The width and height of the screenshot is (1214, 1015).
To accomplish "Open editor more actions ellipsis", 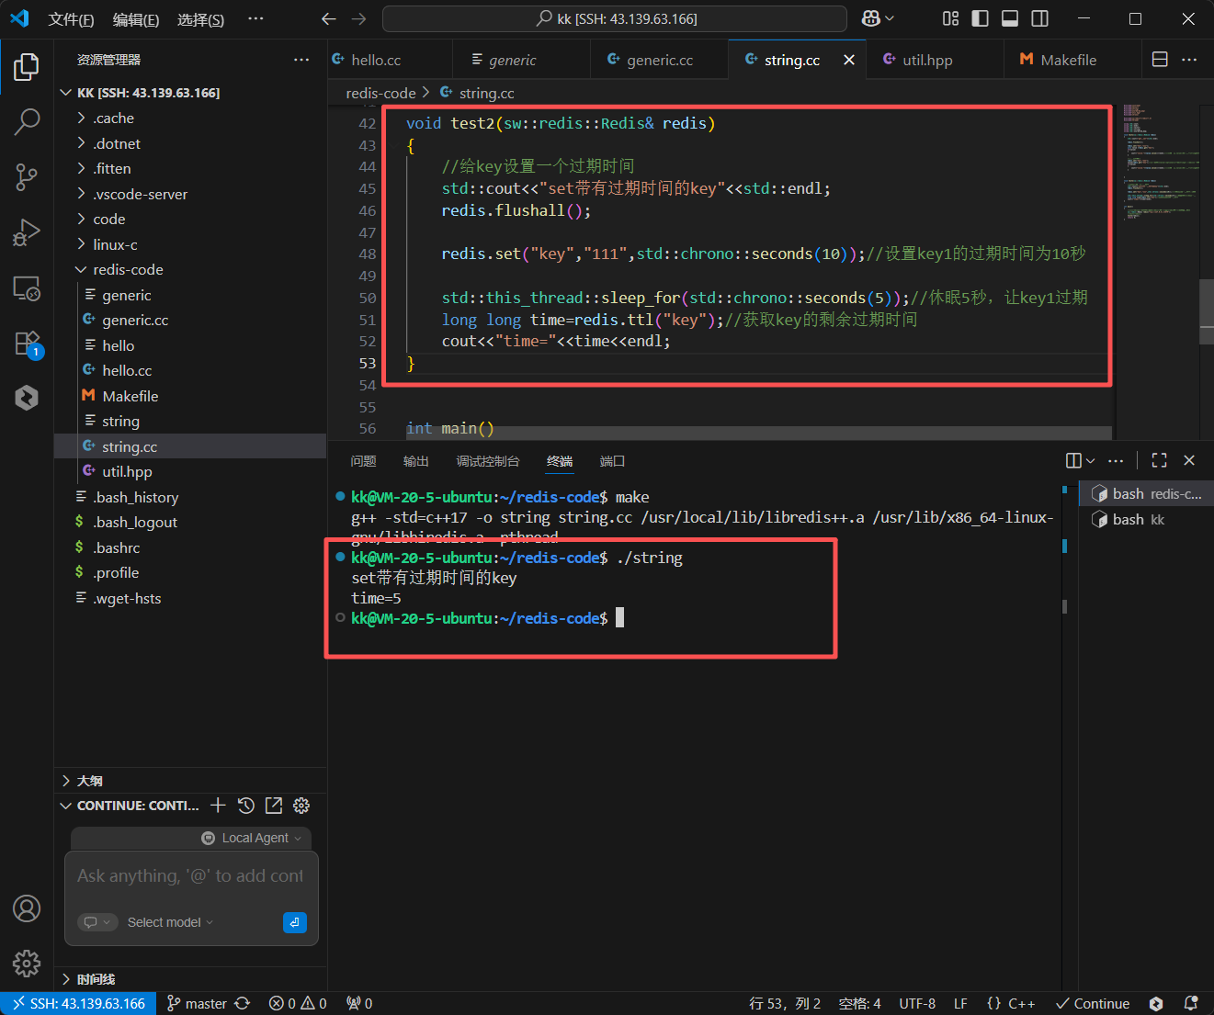I will click(1189, 60).
